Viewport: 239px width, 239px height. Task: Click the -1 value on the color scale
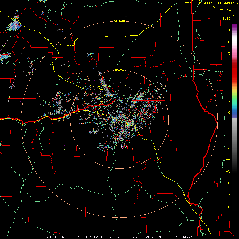tap(228, 124)
